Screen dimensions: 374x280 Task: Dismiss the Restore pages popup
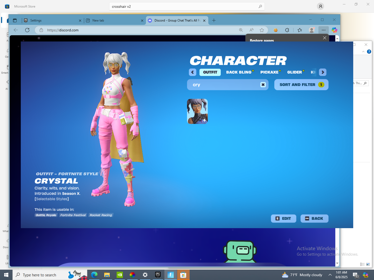click(325, 38)
